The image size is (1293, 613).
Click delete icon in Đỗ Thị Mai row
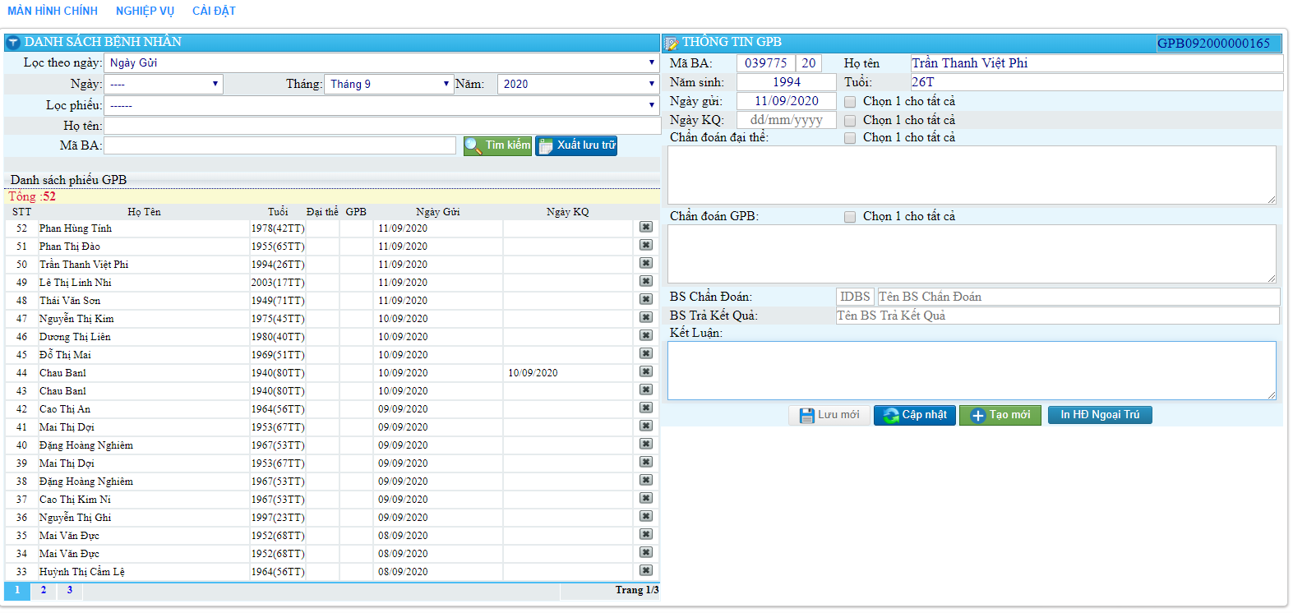pyautogui.click(x=646, y=354)
